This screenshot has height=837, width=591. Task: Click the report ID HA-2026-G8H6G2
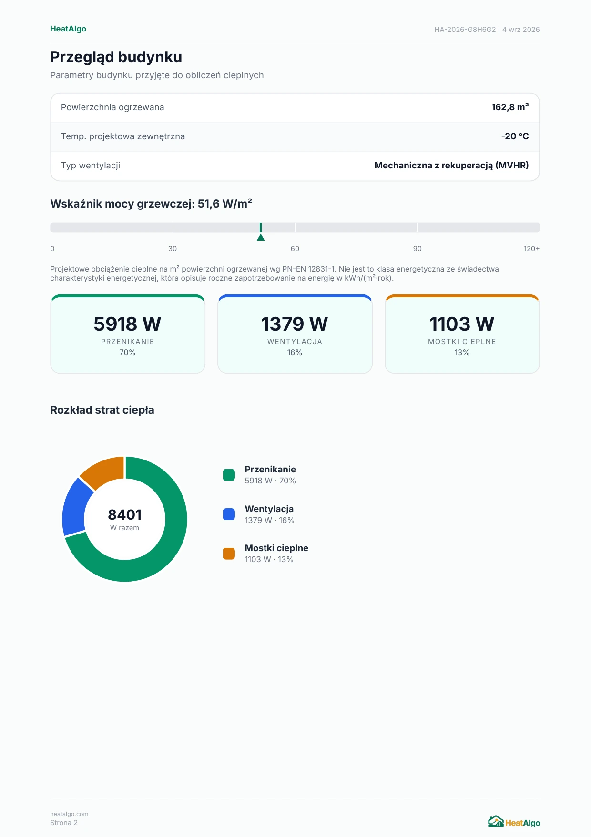pyautogui.click(x=465, y=30)
